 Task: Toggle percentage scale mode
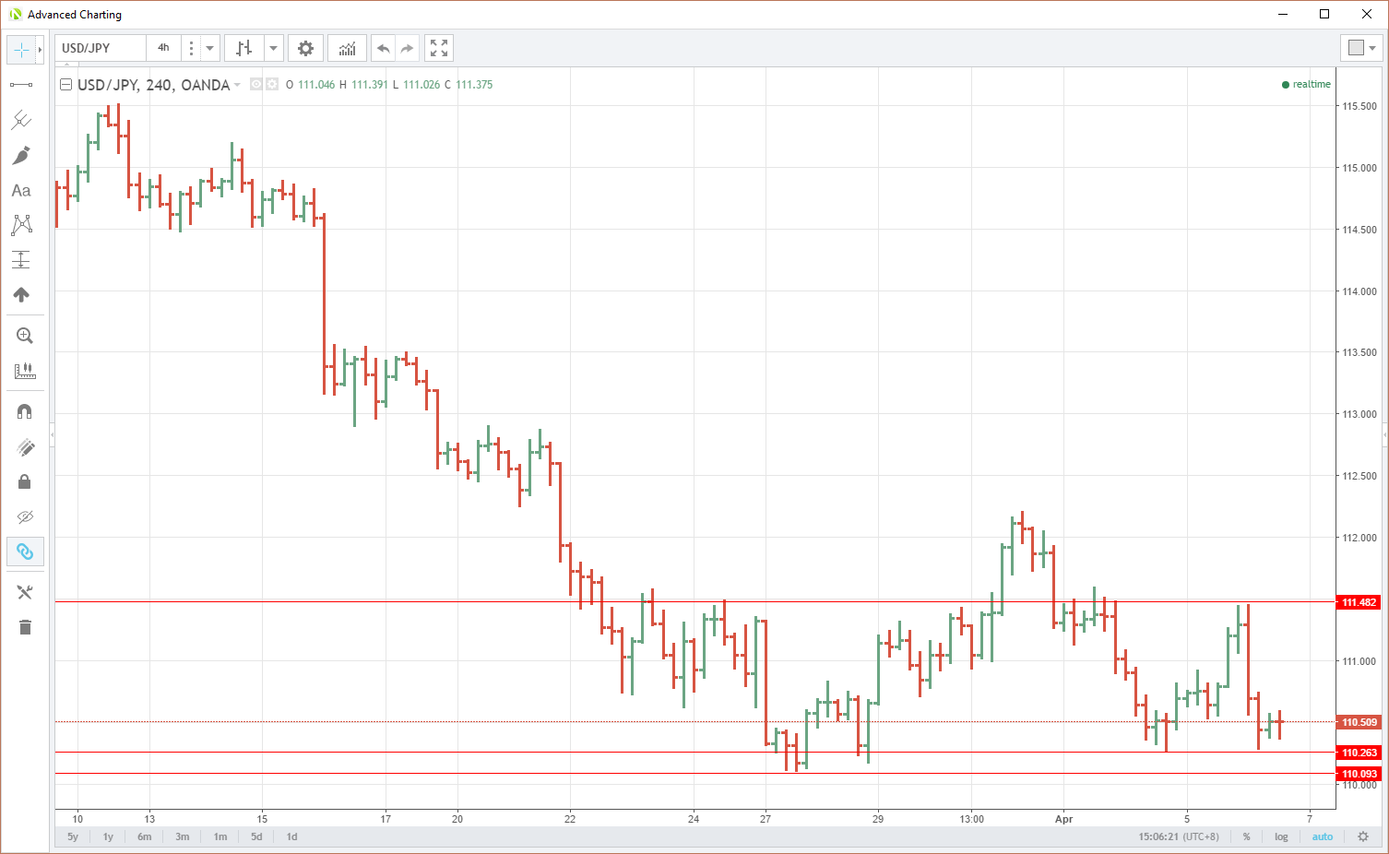click(1246, 836)
